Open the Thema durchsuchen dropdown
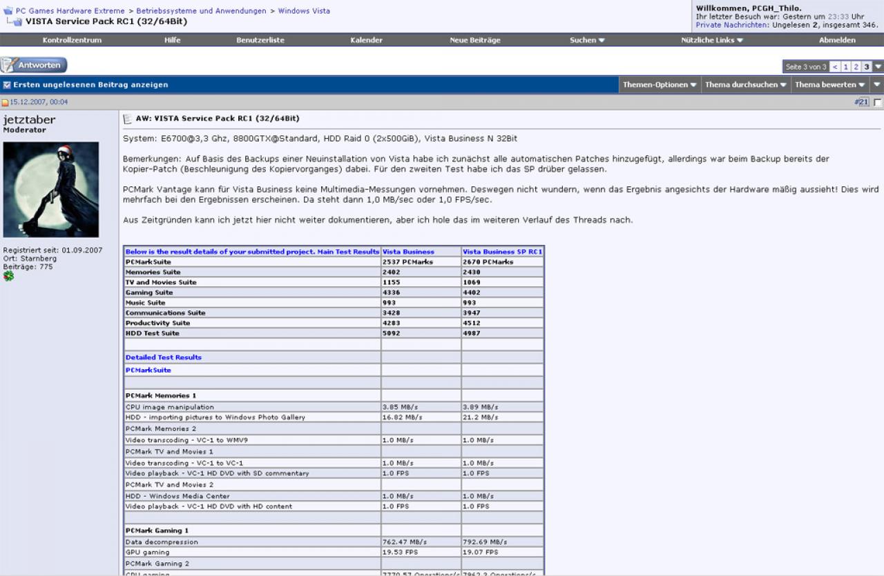The image size is (884, 576). click(746, 85)
